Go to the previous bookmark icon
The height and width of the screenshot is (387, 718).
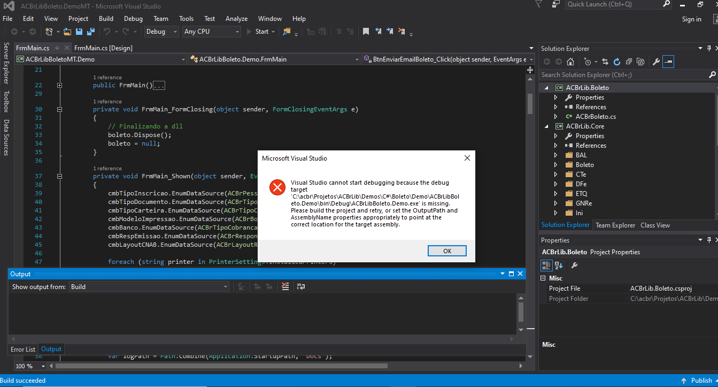pos(379,32)
